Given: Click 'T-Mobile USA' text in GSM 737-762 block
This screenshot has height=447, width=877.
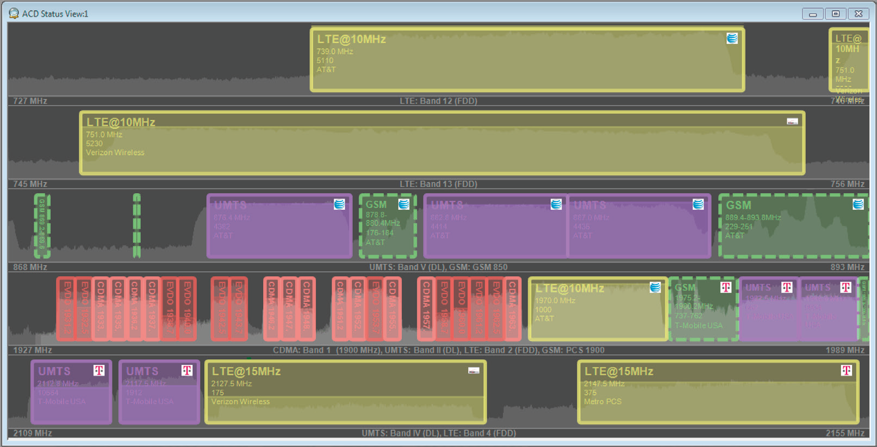Looking at the screenshot, I should click(x=699, y=326).
